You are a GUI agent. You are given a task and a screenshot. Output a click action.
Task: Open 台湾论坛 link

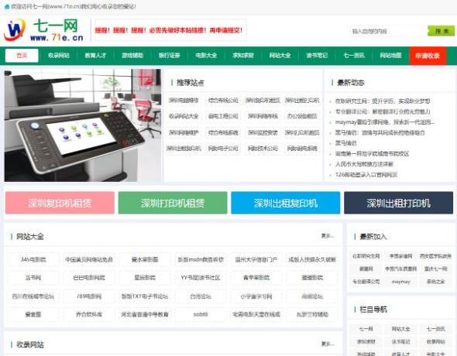point(201,296)
